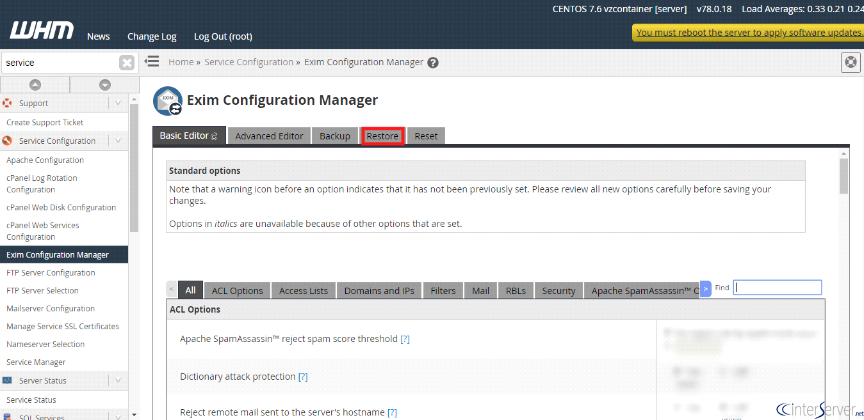
Task: Open help for Dictionary attack protection
Action: pos(303,377)
